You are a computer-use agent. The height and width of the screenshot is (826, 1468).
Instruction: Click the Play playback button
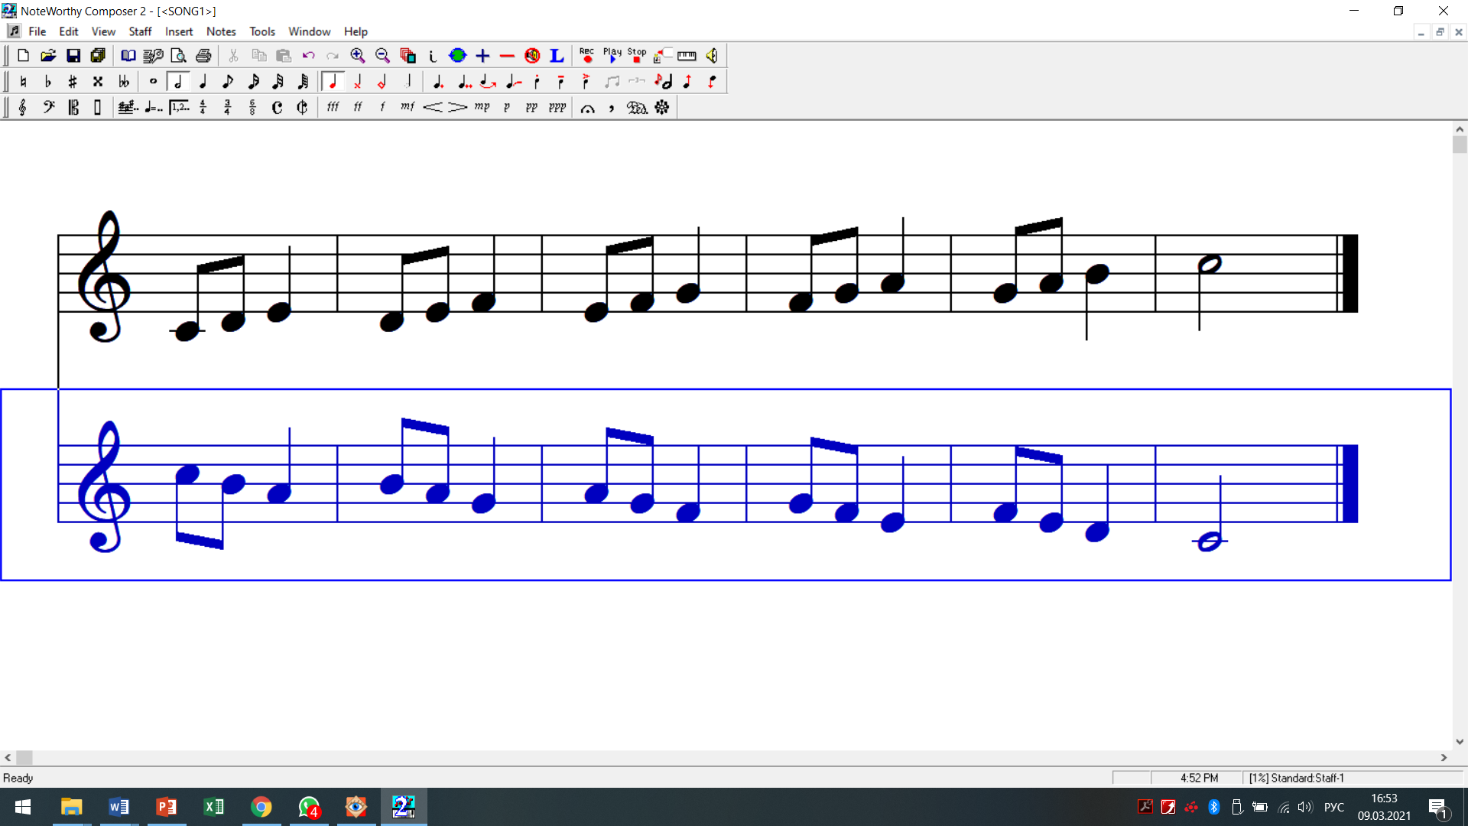(612, 55)
